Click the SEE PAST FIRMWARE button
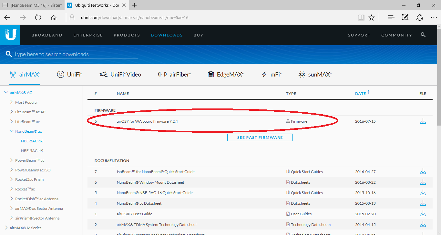 260,138
